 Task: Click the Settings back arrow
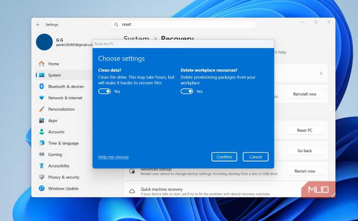pyautogui.click(x=38, y=25)
